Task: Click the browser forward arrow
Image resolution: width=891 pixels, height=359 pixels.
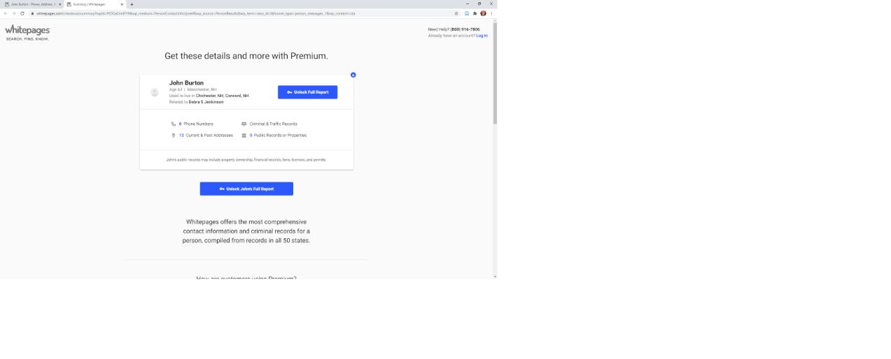Action: tap(14, 13)
